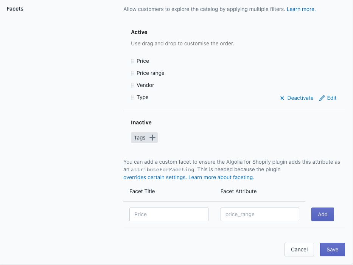Open the overrides certain settings link
The height and width of the screenshot is (265, 353).
[154, 177]
